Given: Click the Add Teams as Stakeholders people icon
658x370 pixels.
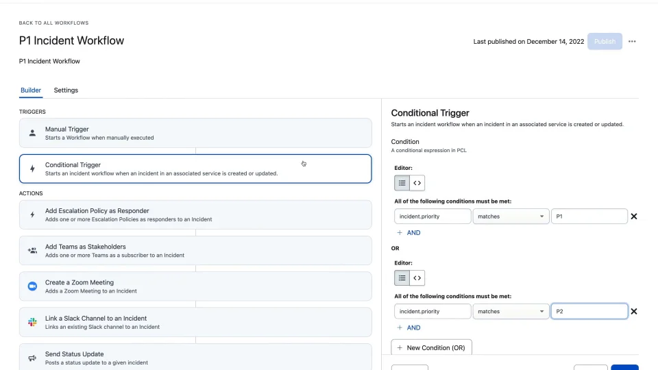Looking at the screenshot, I should pyautogui.click(x=32, y=251).
